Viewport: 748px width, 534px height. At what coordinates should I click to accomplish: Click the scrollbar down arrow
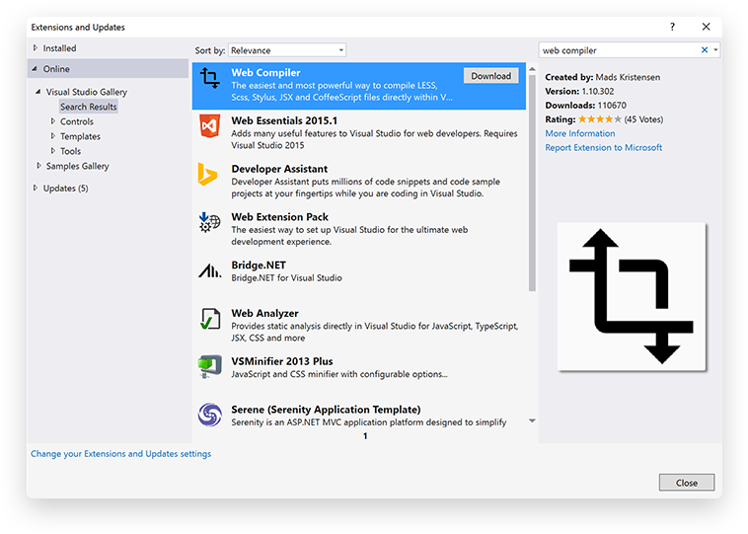[x=532, y=420]
